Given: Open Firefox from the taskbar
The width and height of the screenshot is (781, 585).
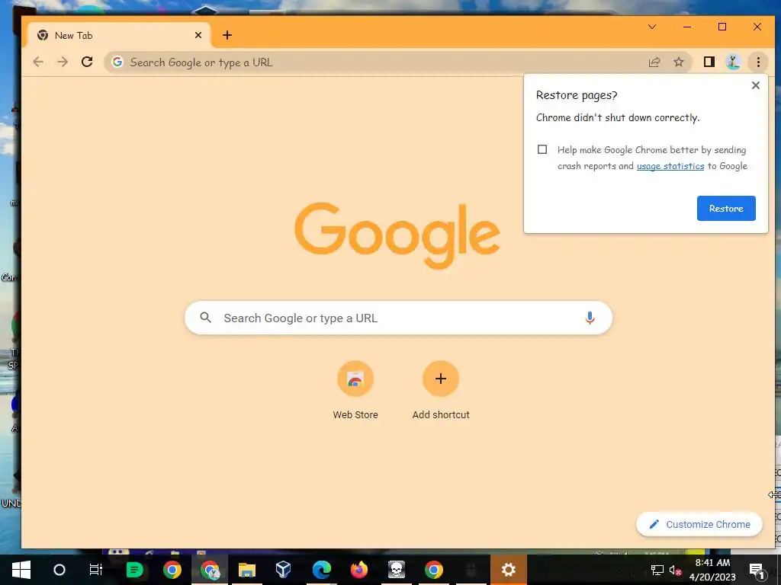Looking at the screenshot, I should tap(358, 570).
